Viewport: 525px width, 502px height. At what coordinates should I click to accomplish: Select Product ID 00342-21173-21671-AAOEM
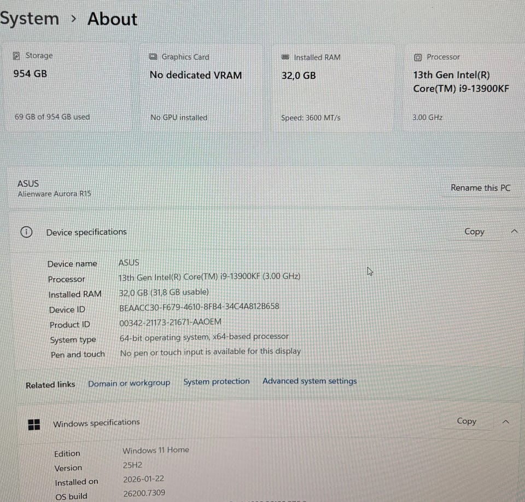pos(170,322)
